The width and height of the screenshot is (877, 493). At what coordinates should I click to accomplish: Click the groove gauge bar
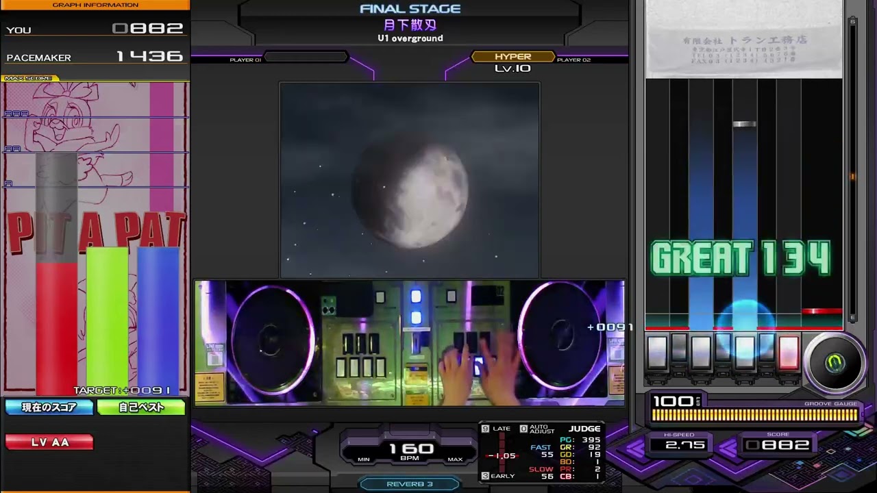point(754,415)
